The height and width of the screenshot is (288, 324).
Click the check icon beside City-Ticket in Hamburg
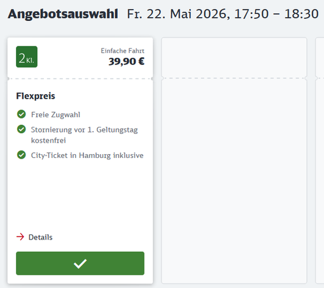point(22,155)
